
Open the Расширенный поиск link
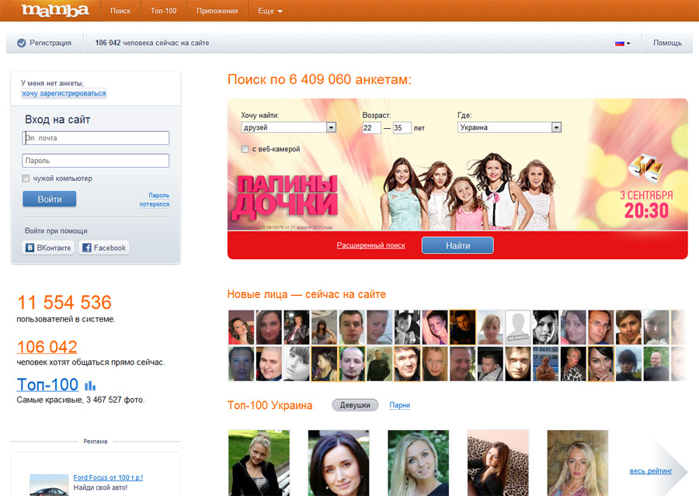(x=370, y=245)
